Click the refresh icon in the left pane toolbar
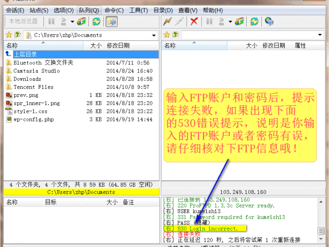The height and width of the screenshot is (247, 329). [96, 22]
